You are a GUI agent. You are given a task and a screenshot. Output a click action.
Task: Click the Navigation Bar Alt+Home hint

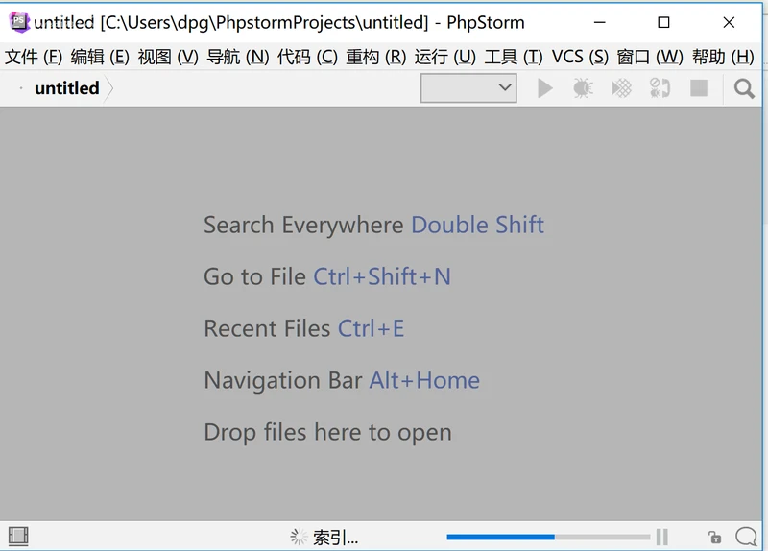coord(342,380)
